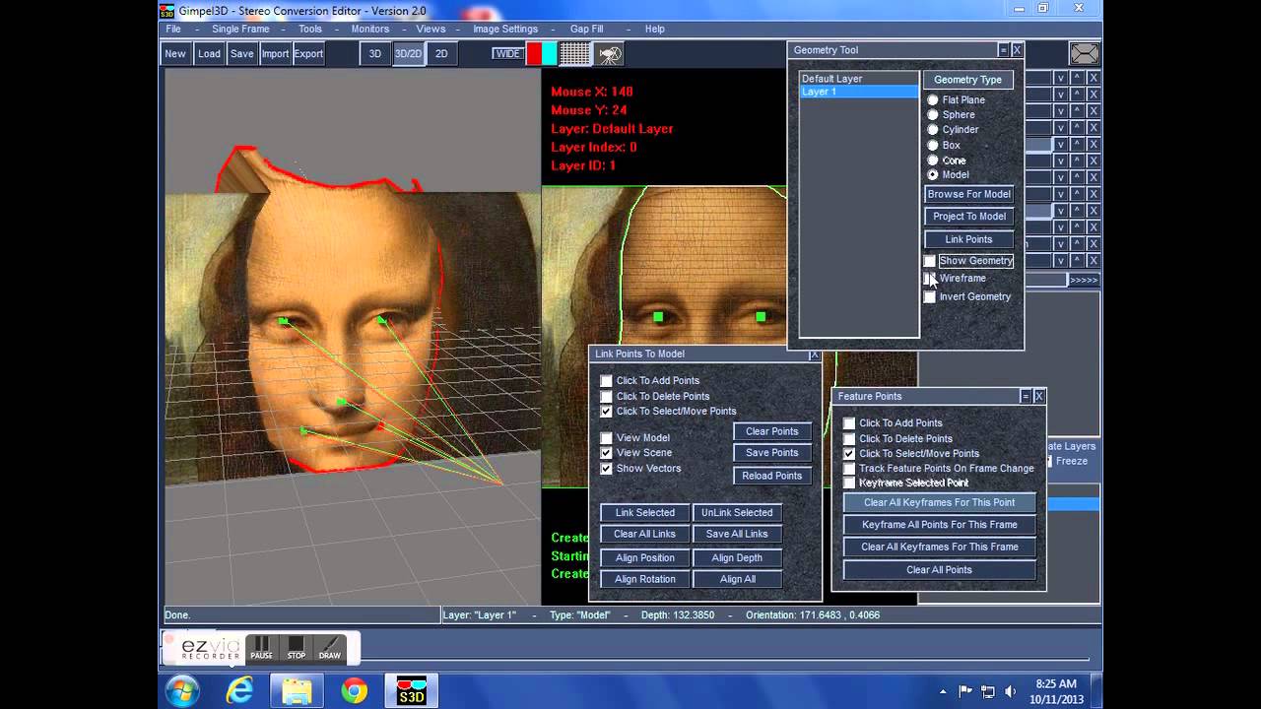
Task: Enable Track Feature Points On Frame Change
Action: (x=849, y=469)
